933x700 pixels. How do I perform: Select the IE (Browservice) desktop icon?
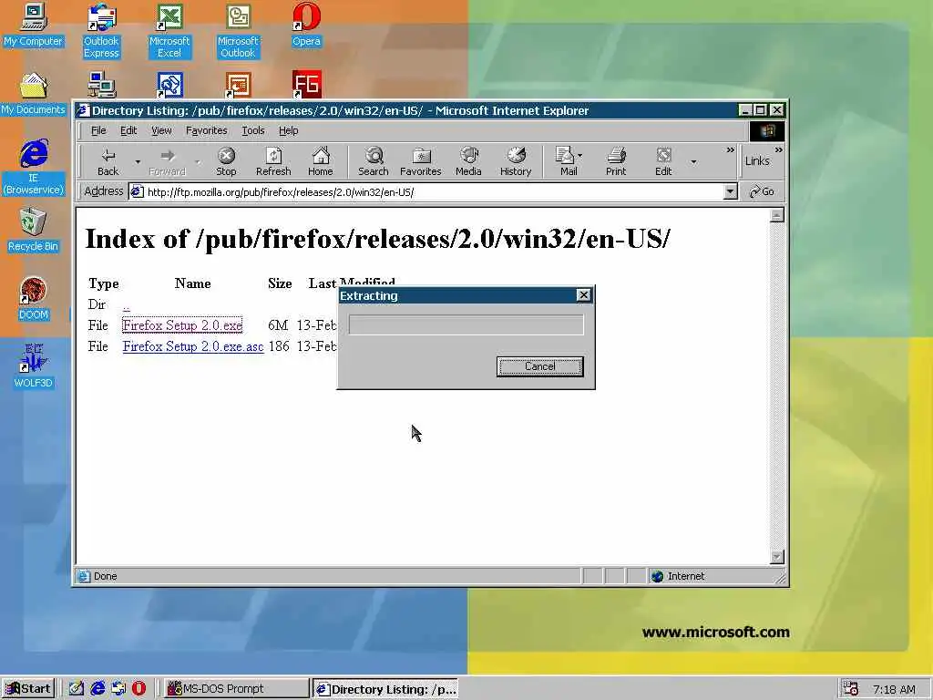click(33, 167)
